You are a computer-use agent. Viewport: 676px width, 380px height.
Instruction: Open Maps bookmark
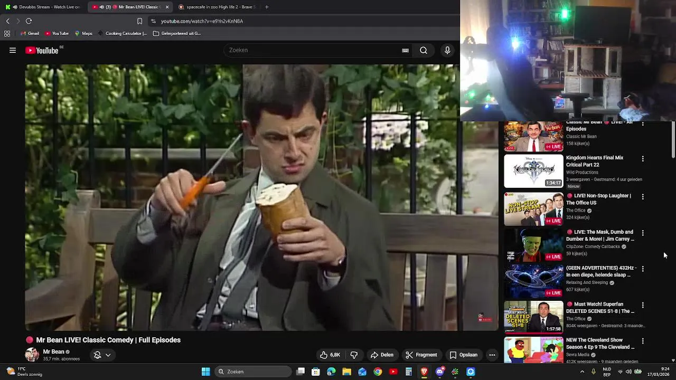(x=83, y=33)
